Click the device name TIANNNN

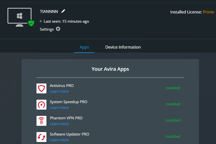coord(49,11)
